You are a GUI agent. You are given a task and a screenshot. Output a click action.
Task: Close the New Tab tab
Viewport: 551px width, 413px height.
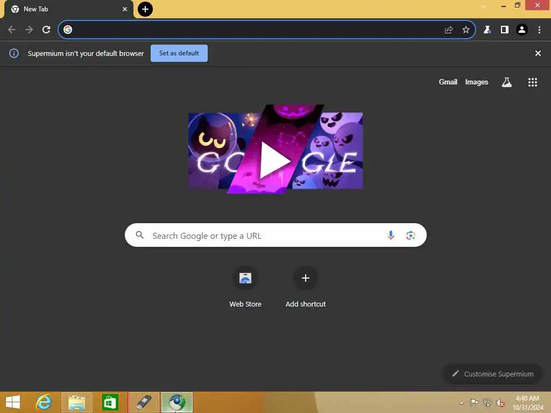[124, 9]
